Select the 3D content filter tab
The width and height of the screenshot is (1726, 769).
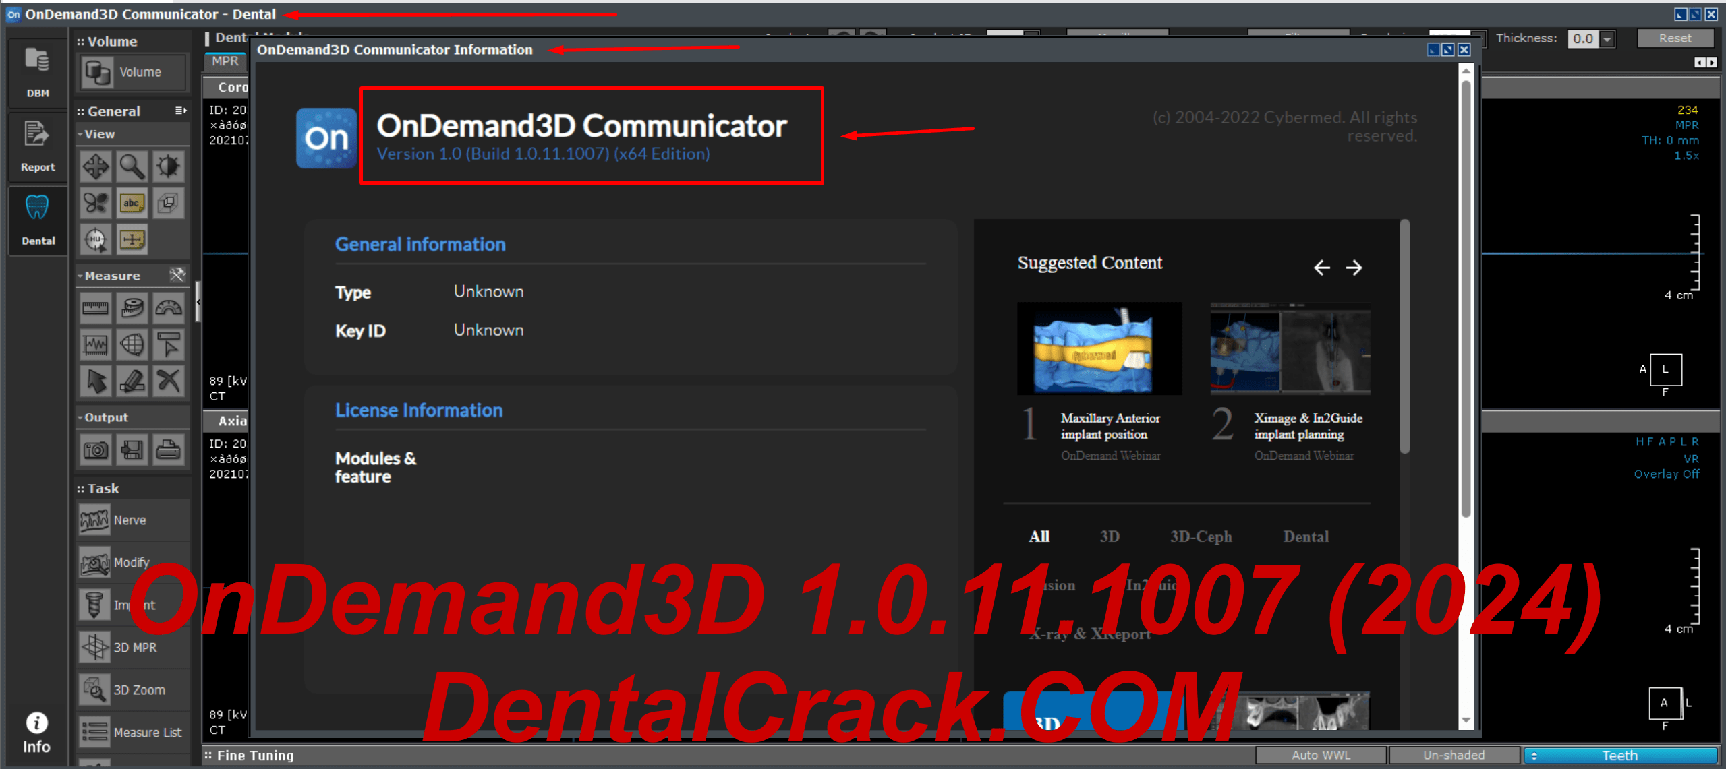point(1110,536)
